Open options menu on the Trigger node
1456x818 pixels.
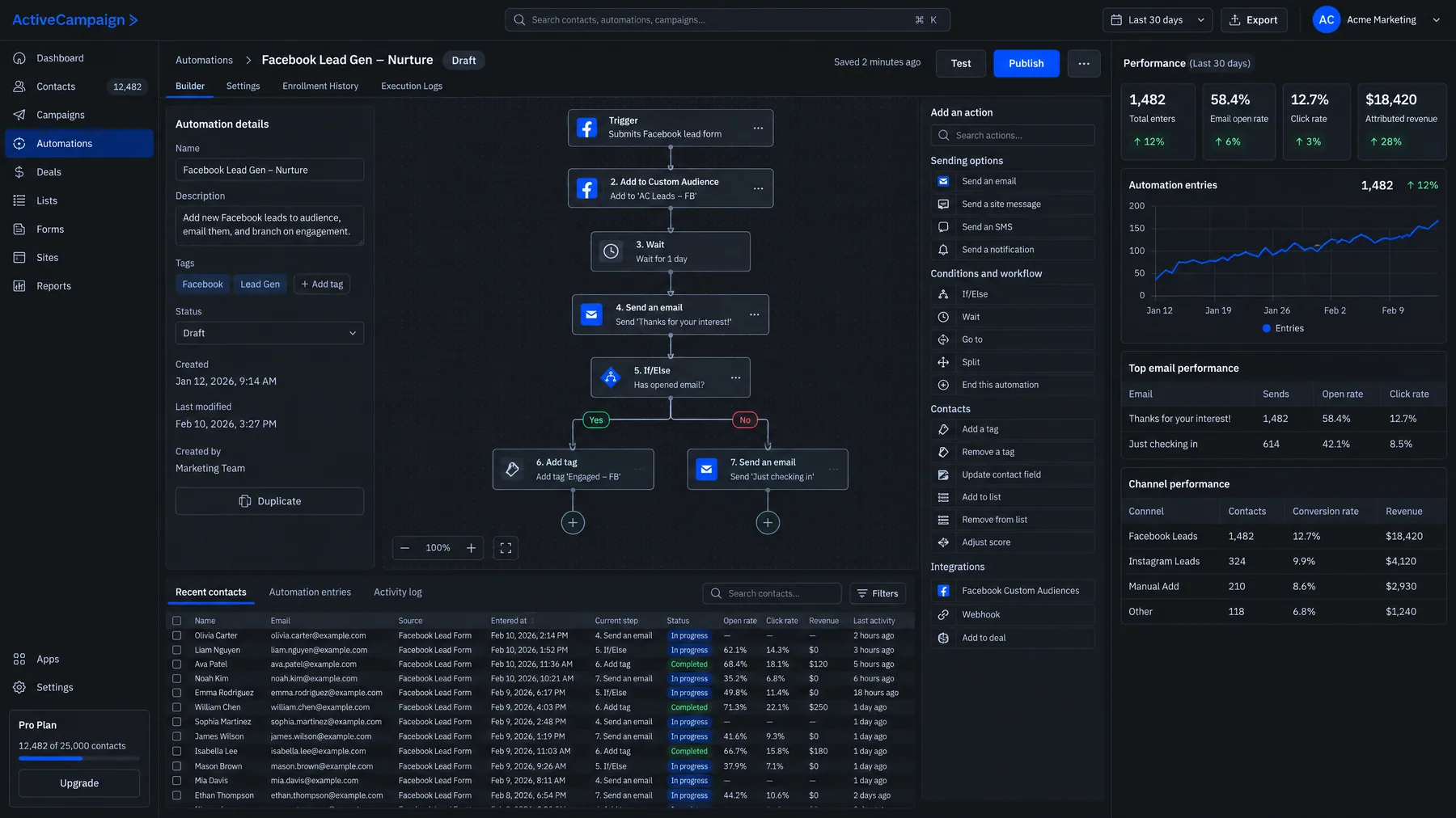[x=758, y=128]
